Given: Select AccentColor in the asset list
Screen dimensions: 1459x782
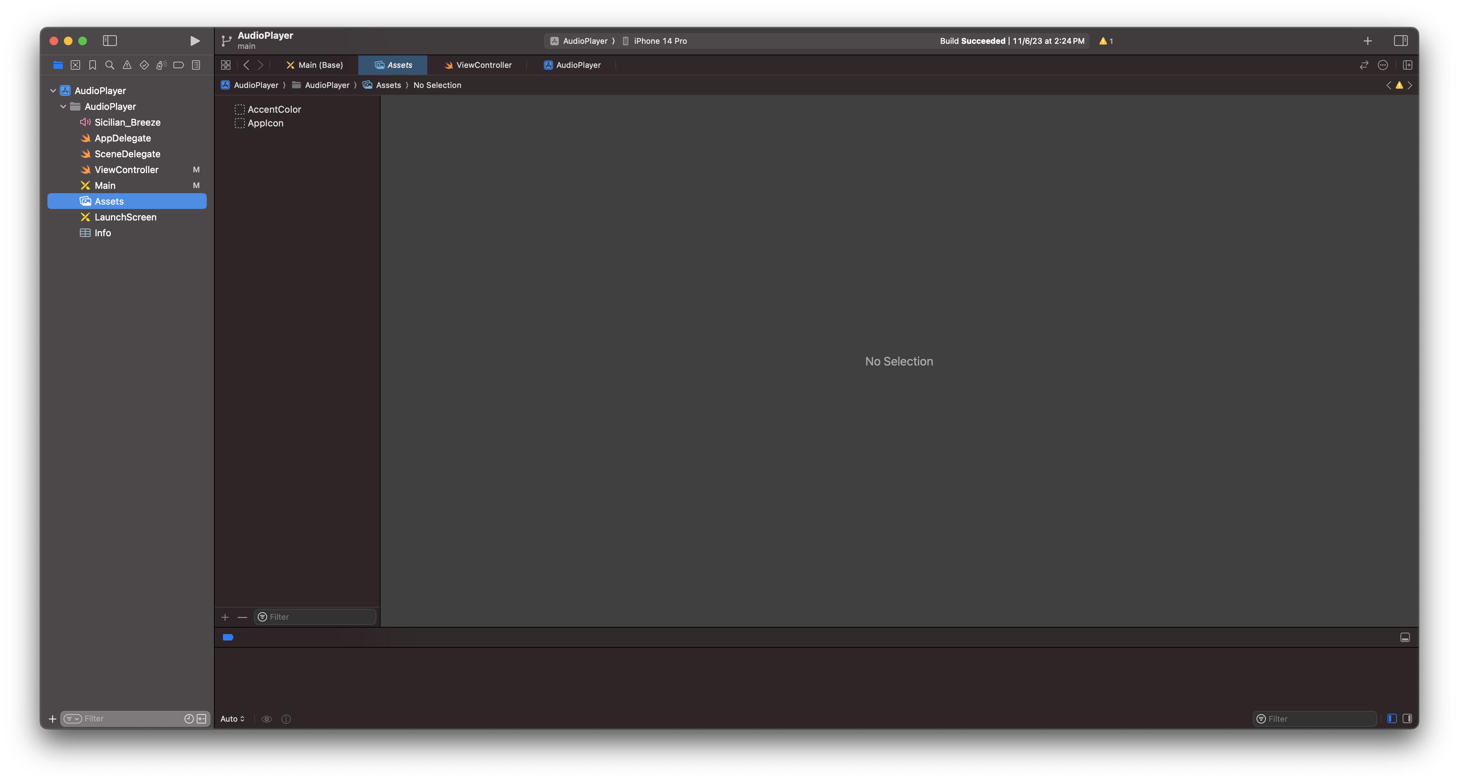Looking at the screenshot, I should [274, 109].
